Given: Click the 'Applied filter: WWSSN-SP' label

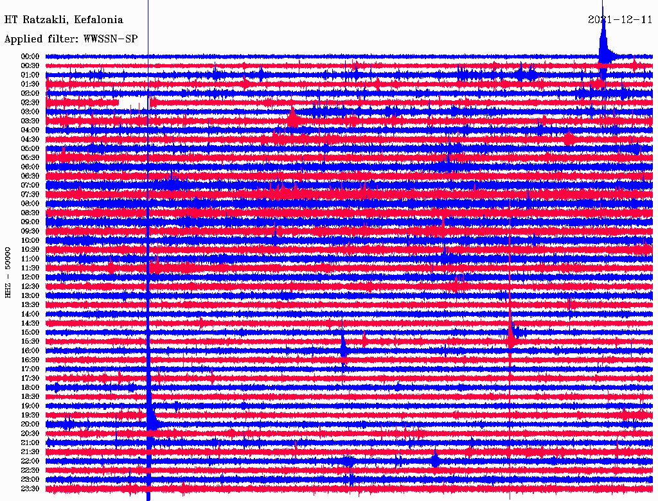Looking at the screenshot, I should (71, 39).
